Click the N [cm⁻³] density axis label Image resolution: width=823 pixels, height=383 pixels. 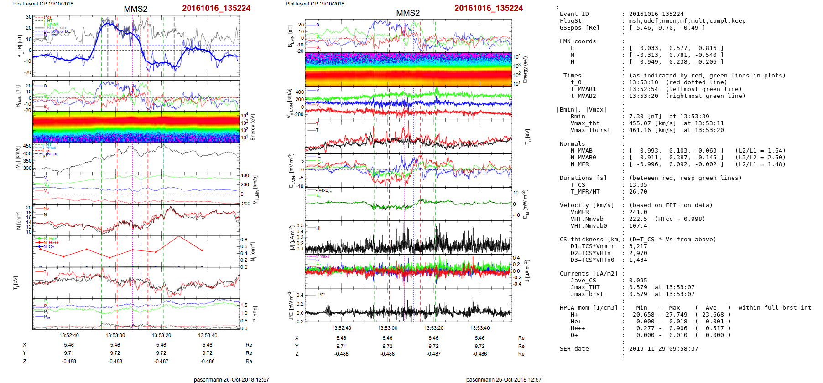click(18, 220)
